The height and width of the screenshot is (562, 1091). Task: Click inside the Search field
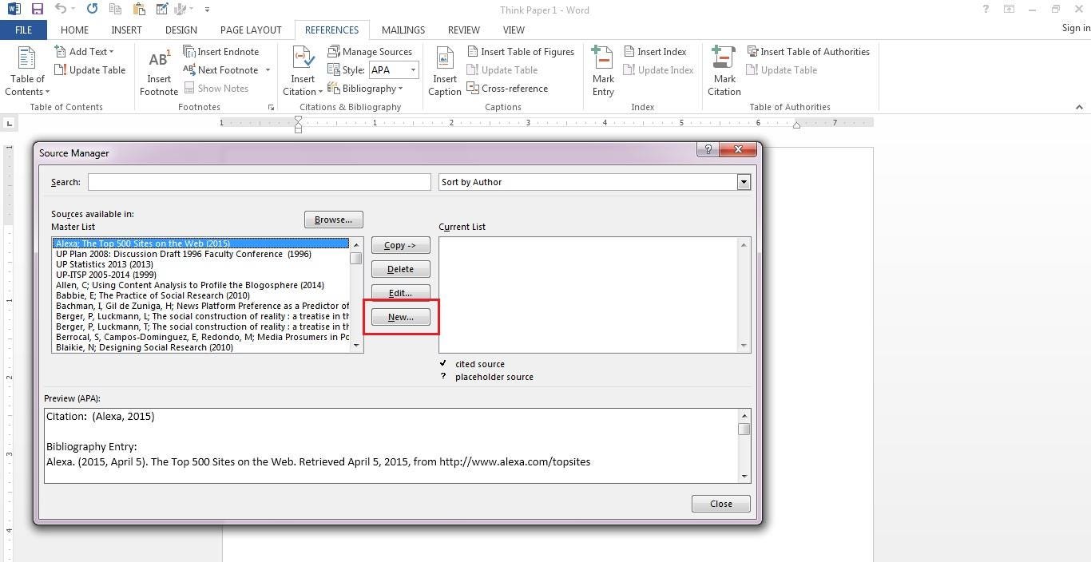260,182
